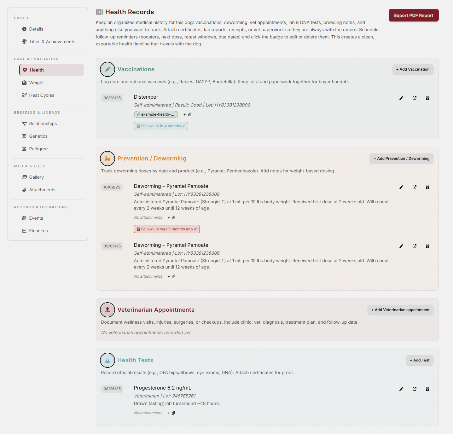This screenshot has width=453, height=434.
Task: Edit the overdue follow-up badge on deworming
Action: click(x=166, y=229)
